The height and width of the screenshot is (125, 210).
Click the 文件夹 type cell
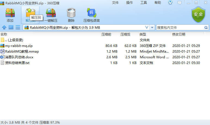pyautogui.click(x=145, y=40)
